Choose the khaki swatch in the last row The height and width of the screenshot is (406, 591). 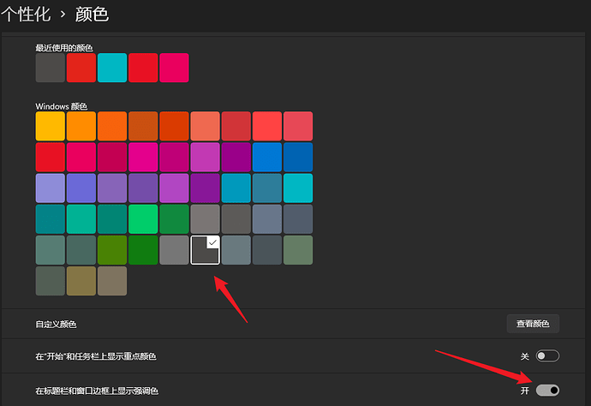[81, 281]
